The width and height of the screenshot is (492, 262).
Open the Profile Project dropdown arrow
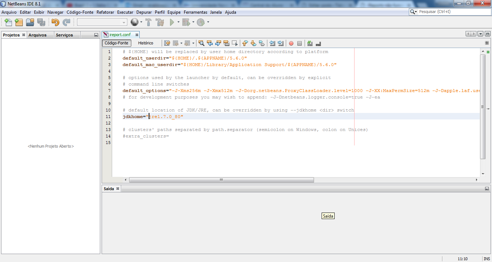pyautogui.click(x=208, y=22)
